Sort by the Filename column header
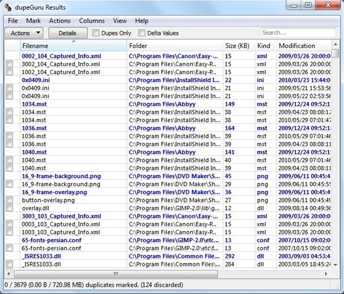This screenshot has width=344, height=294. (73, 46)
